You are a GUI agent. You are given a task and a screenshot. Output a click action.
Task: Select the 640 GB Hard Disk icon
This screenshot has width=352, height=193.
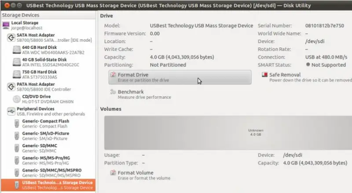tap(17, 50)
